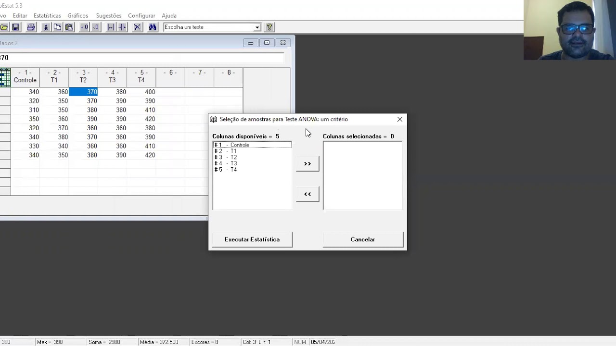Select '#1 - Controle' in available columns

coord(252,145)
